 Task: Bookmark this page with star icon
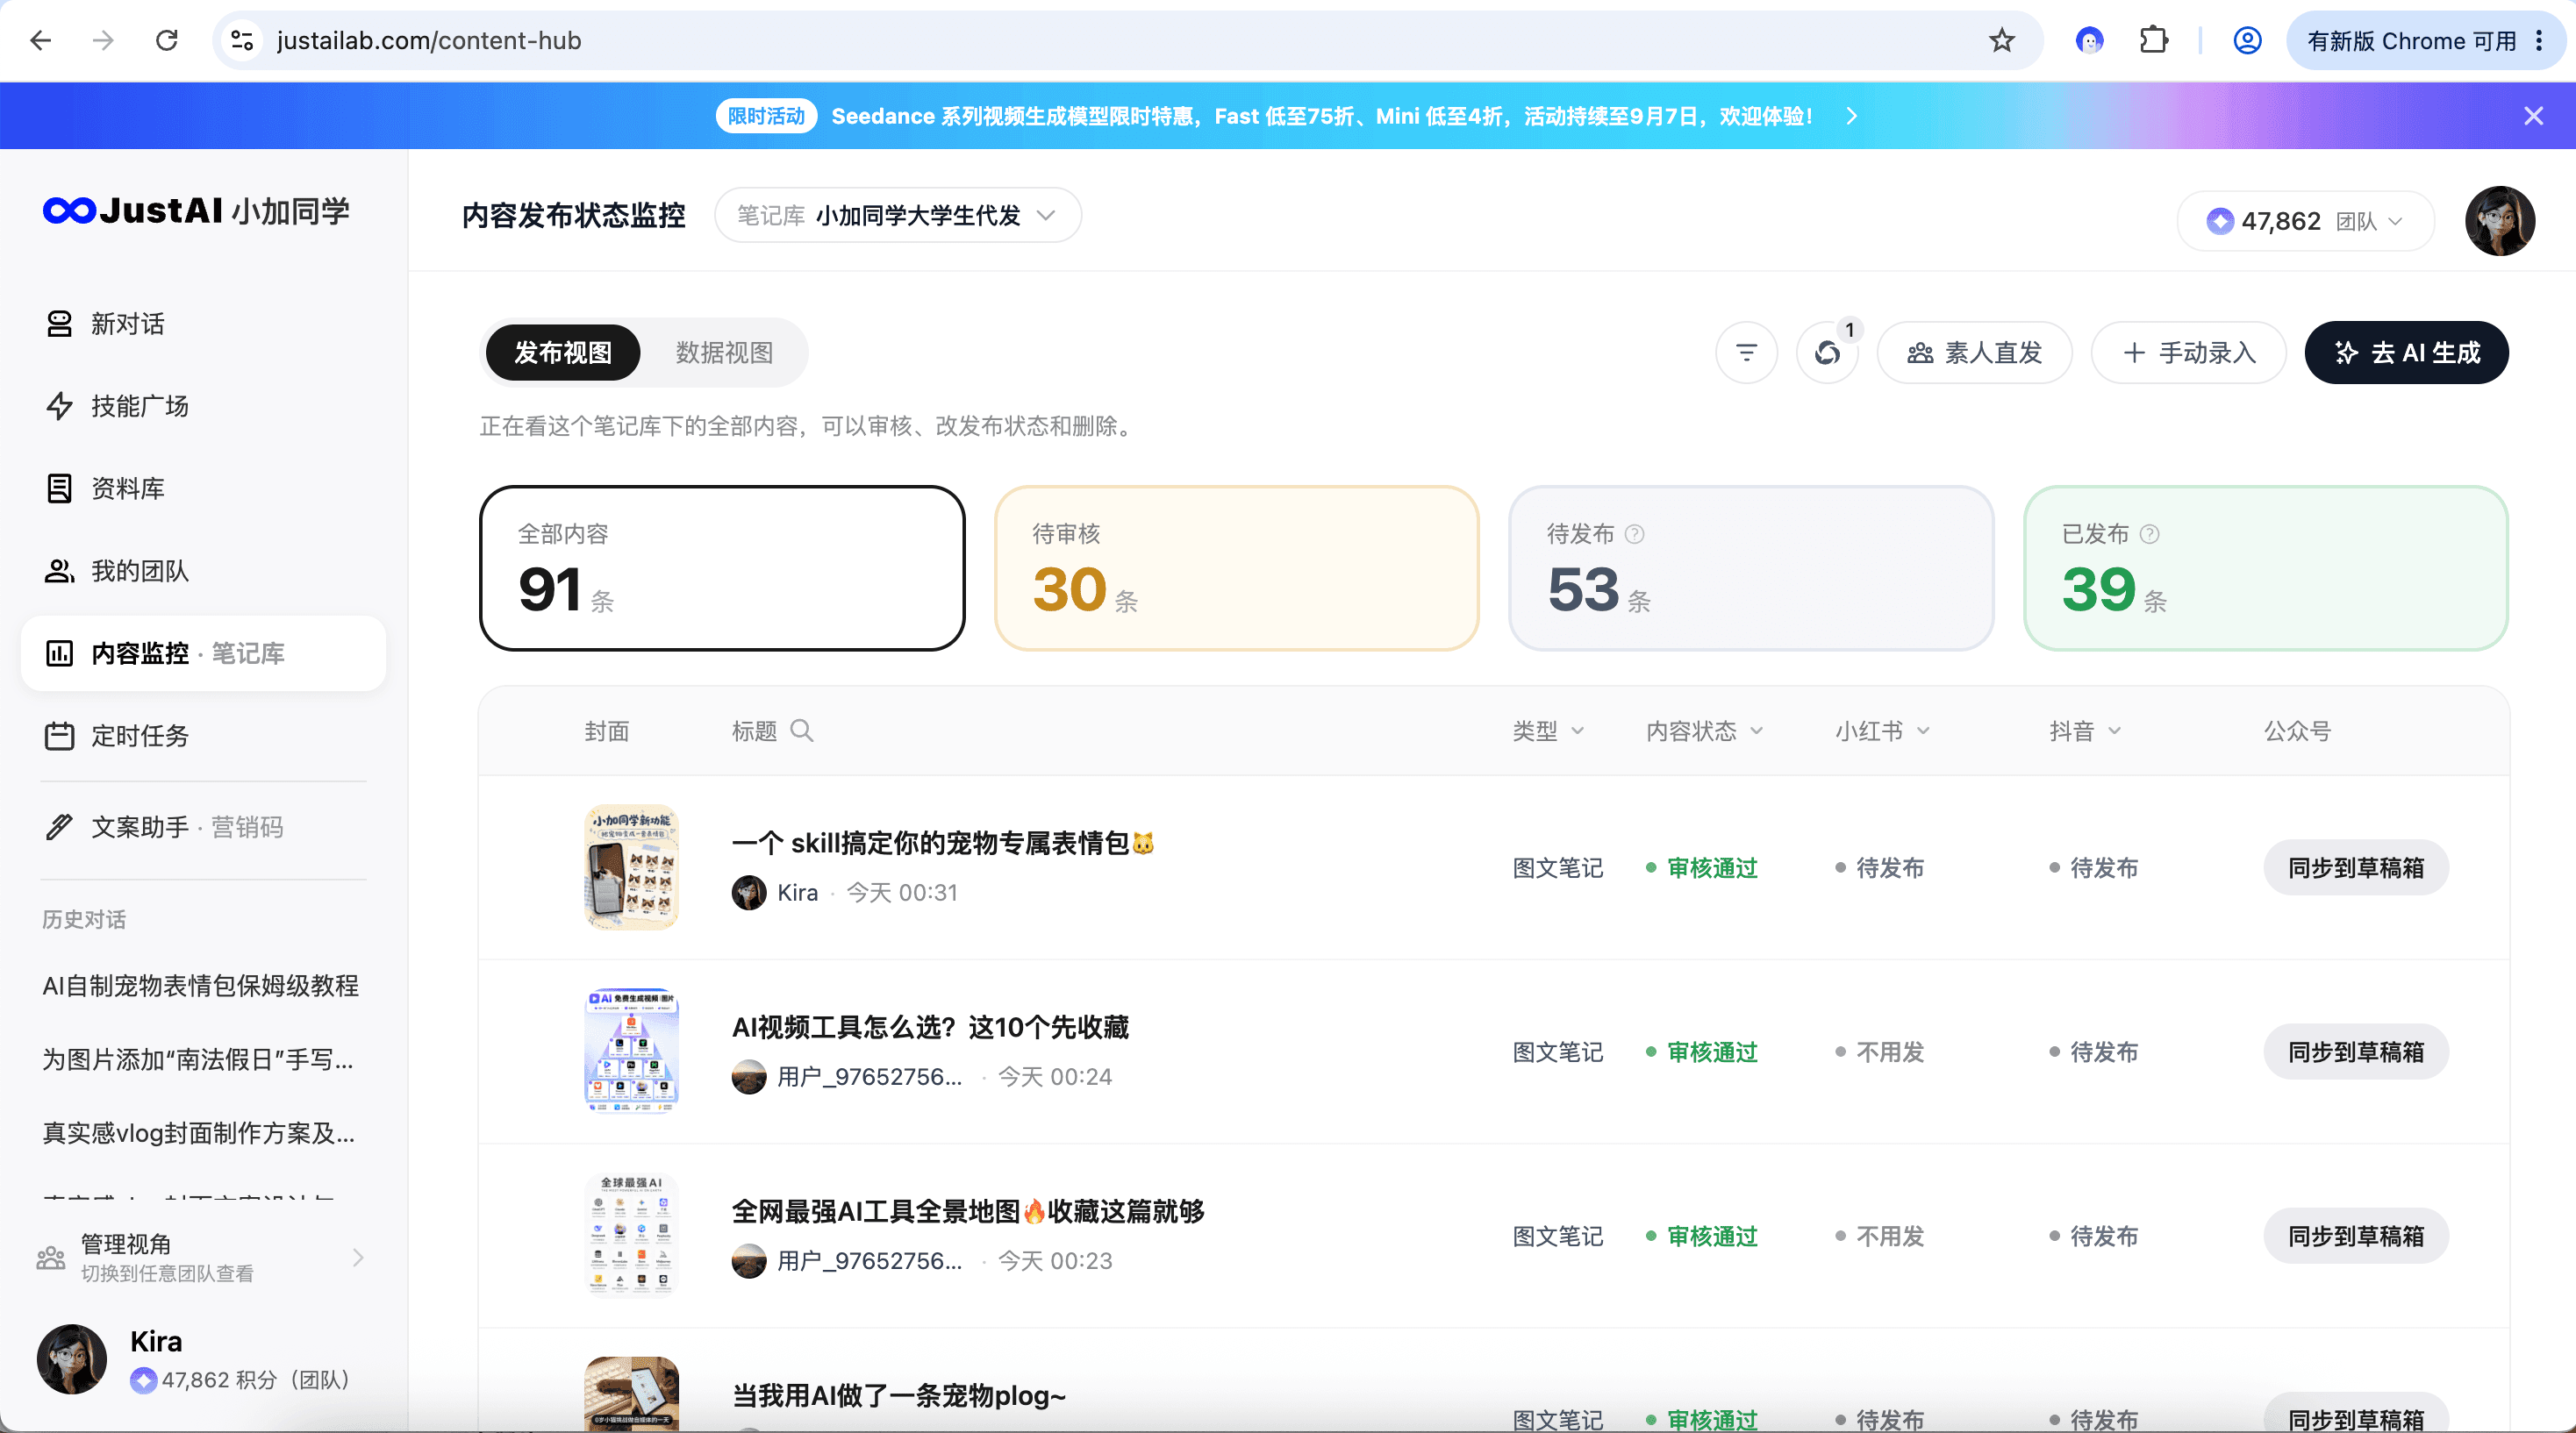coord(2001,41)
